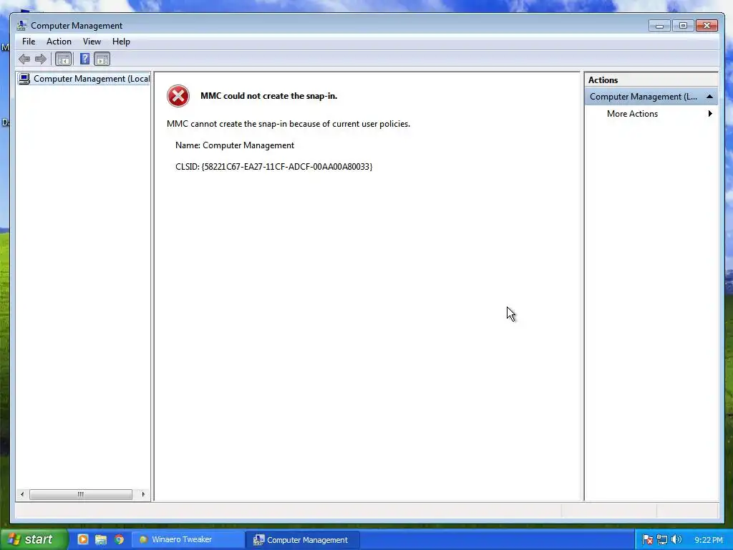Minimize the Computer Management window
The image size is (733, 550).
[659, 26]
